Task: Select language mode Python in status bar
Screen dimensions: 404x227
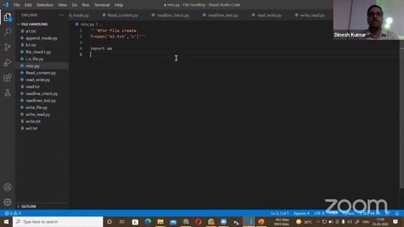Action: (348, 213)
